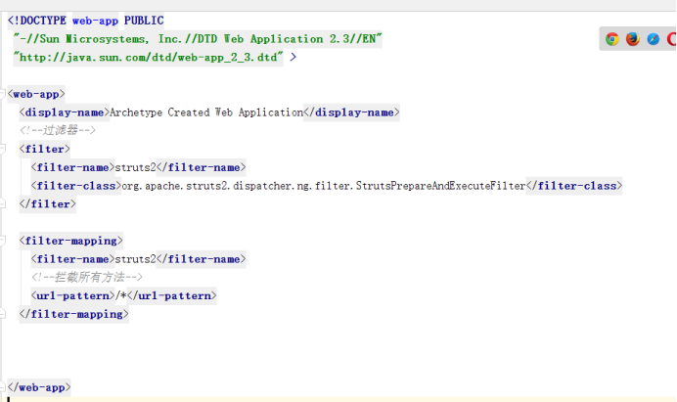Click the opening "<filter-class>" tag
Screen dimensions: 677x402
76,186
